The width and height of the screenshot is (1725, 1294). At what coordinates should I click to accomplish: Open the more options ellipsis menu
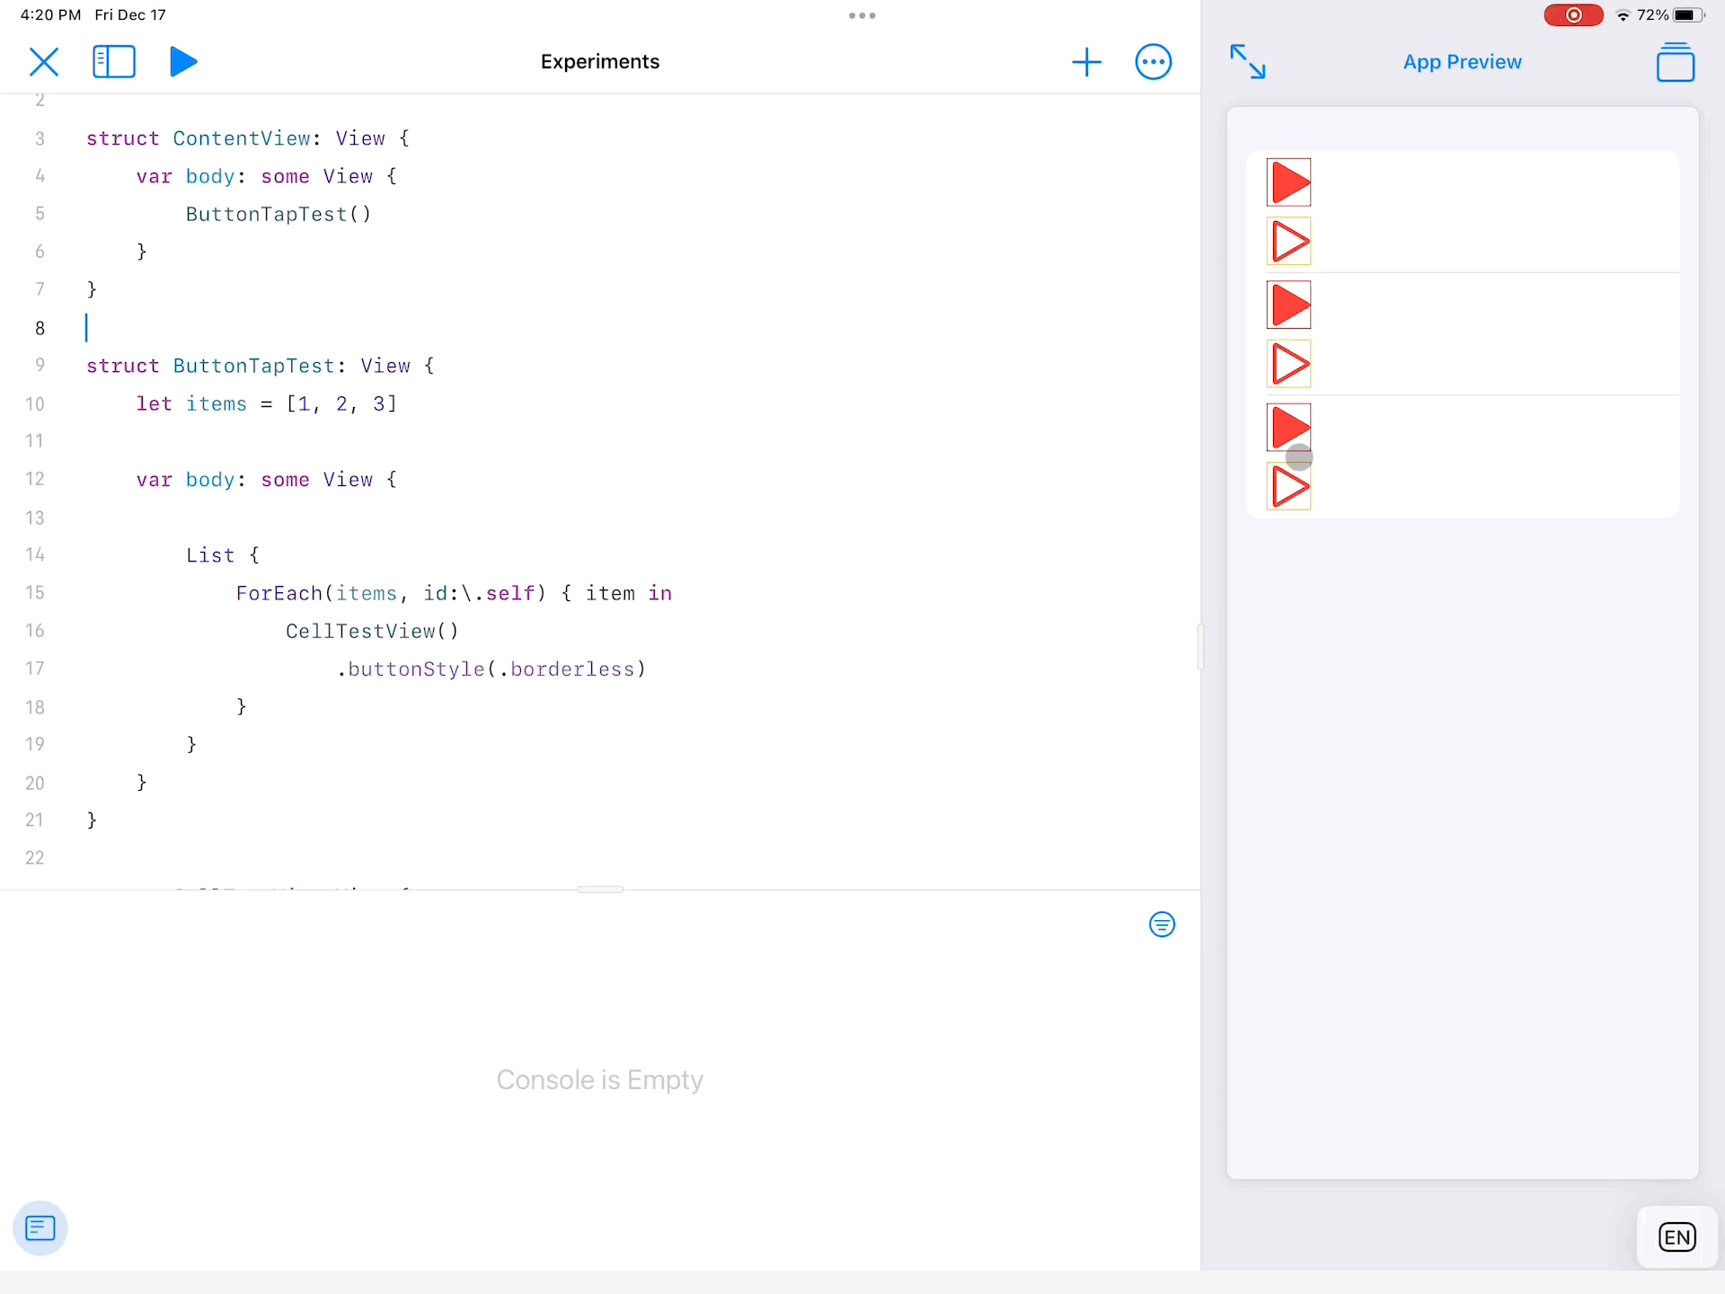tap(1154, 62)
